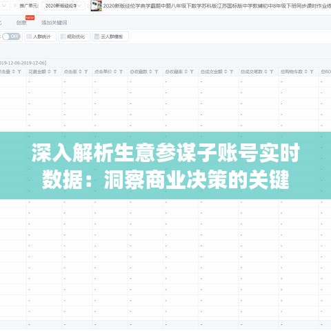The width and height of the screenshot is (331, 331).
Task: Sort by the 点击单价 column
Action: click(x=115, y=72)
